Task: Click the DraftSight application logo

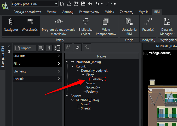Action: click(x=5, y=6)
